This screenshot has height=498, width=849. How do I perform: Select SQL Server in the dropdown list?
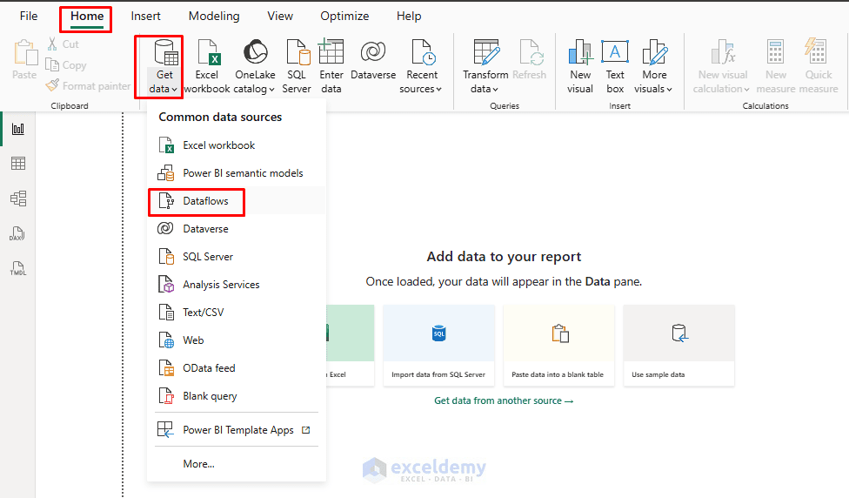tap(237, 256)
